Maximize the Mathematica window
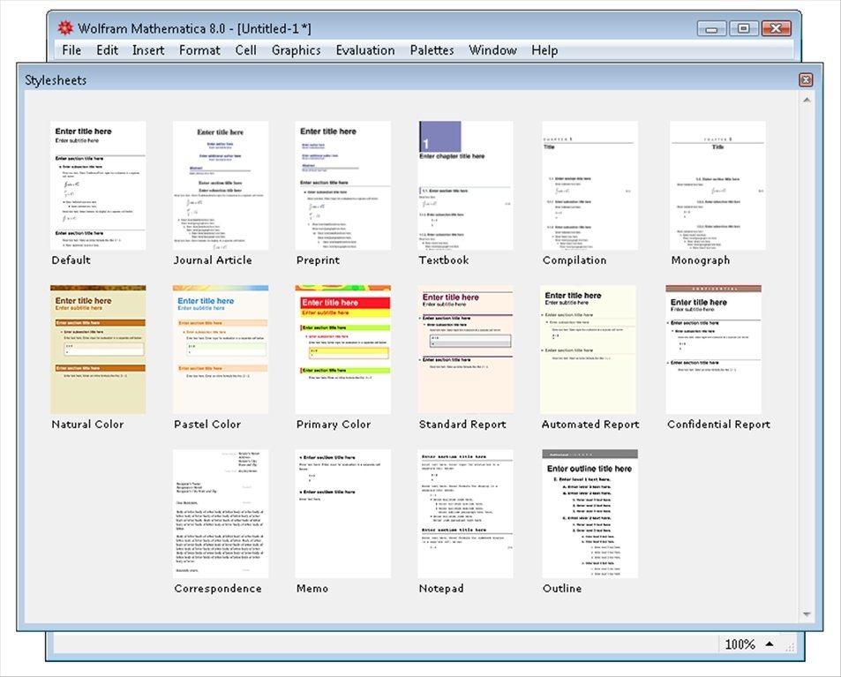The image size is (841, 677). [x=743, y=28]
